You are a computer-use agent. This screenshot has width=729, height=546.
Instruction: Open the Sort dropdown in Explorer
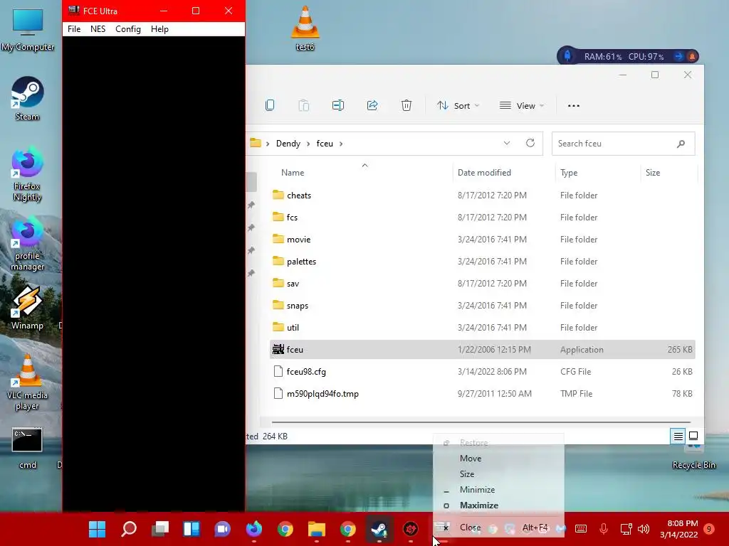tap(458, 105)
